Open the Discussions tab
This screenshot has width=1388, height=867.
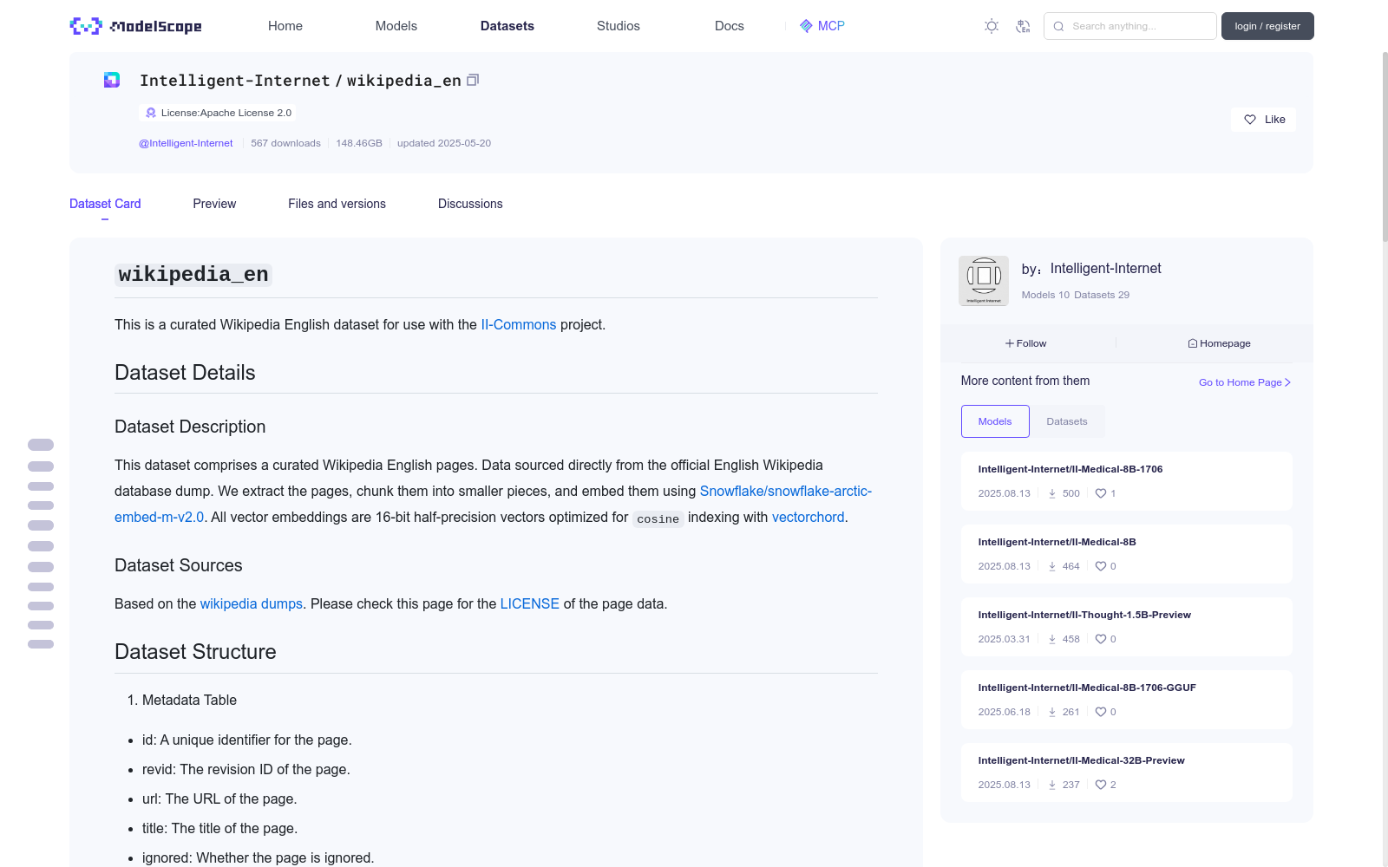pyautogui.click(x=470, y=204)
